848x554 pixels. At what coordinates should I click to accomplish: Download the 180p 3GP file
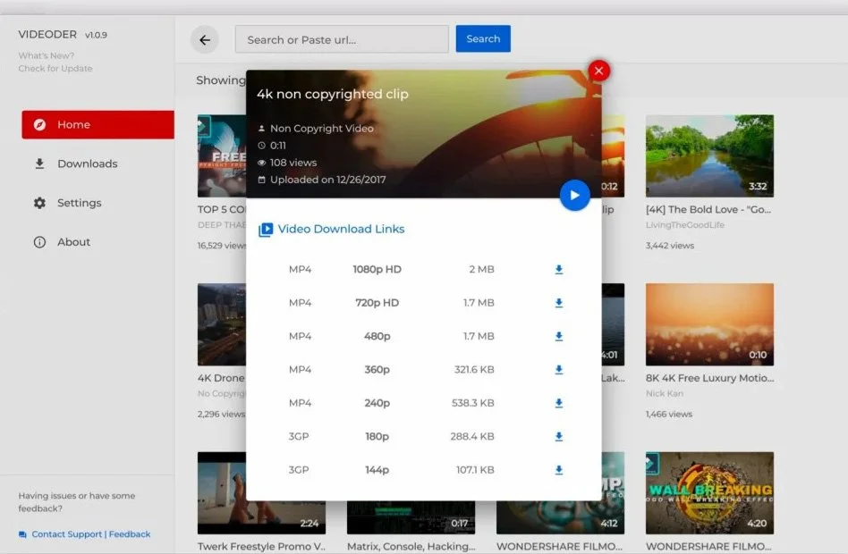[x=559, y=437]
